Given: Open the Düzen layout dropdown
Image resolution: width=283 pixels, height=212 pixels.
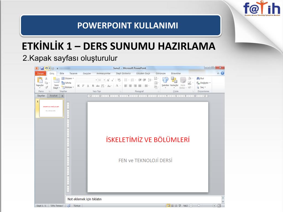Looking at the screenshot, I should click(x=68, y=78).
